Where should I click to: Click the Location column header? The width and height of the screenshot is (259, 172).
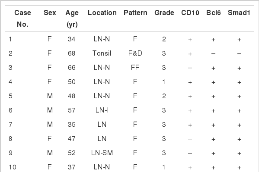(x=102, y=13)
